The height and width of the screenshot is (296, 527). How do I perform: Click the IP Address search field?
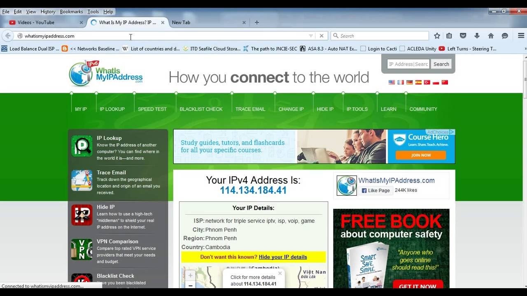(408, 64)
